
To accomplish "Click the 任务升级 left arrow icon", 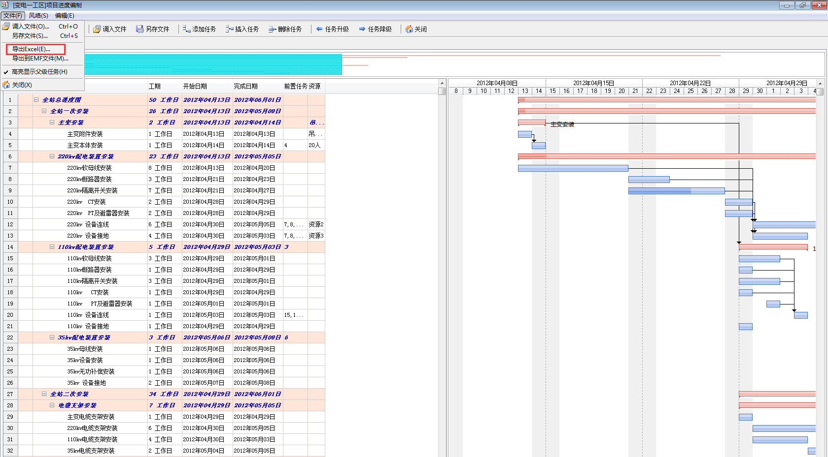I will [319, 30].
